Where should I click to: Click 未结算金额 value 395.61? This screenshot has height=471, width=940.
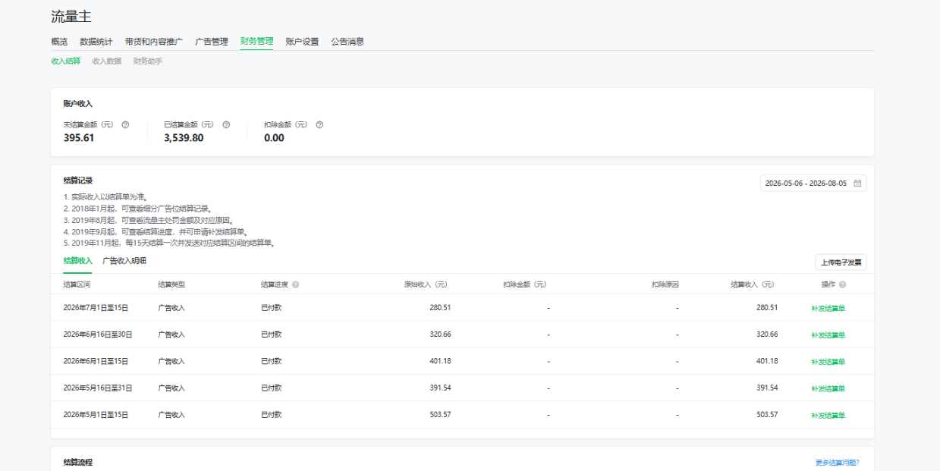tap(79, 138)
